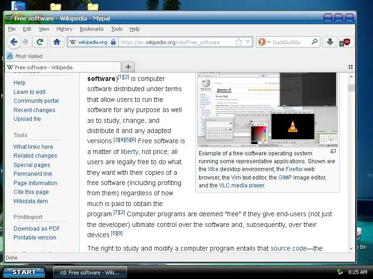The width and height of the screenshot is (373, 279).
Task: Click the padlock site security icon
Action: point(113,42)
